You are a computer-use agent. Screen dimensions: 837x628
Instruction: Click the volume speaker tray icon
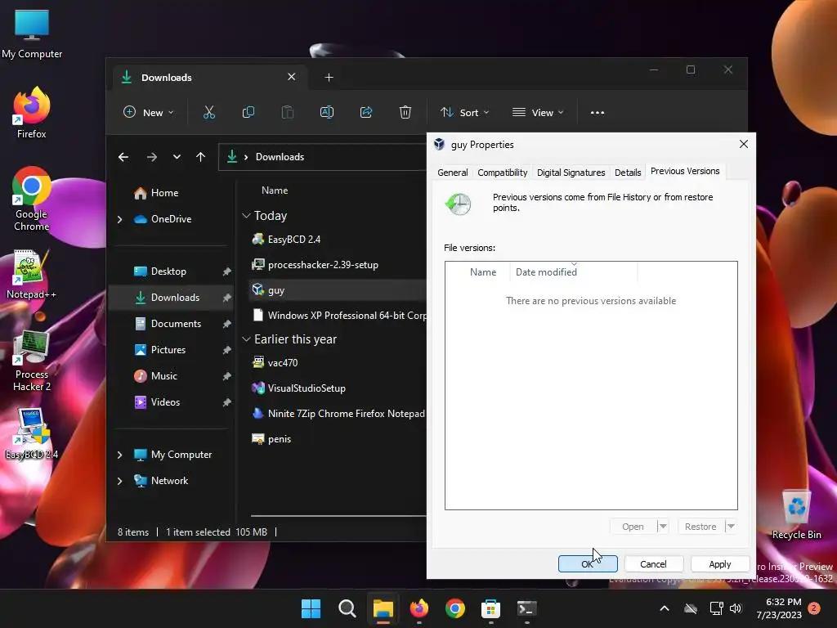(x=736, y=608)
